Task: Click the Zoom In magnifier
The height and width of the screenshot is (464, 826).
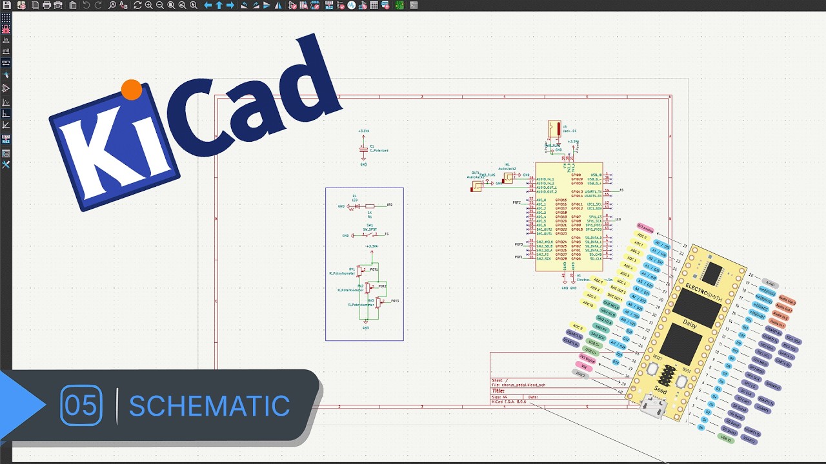Action: [148, 5]
